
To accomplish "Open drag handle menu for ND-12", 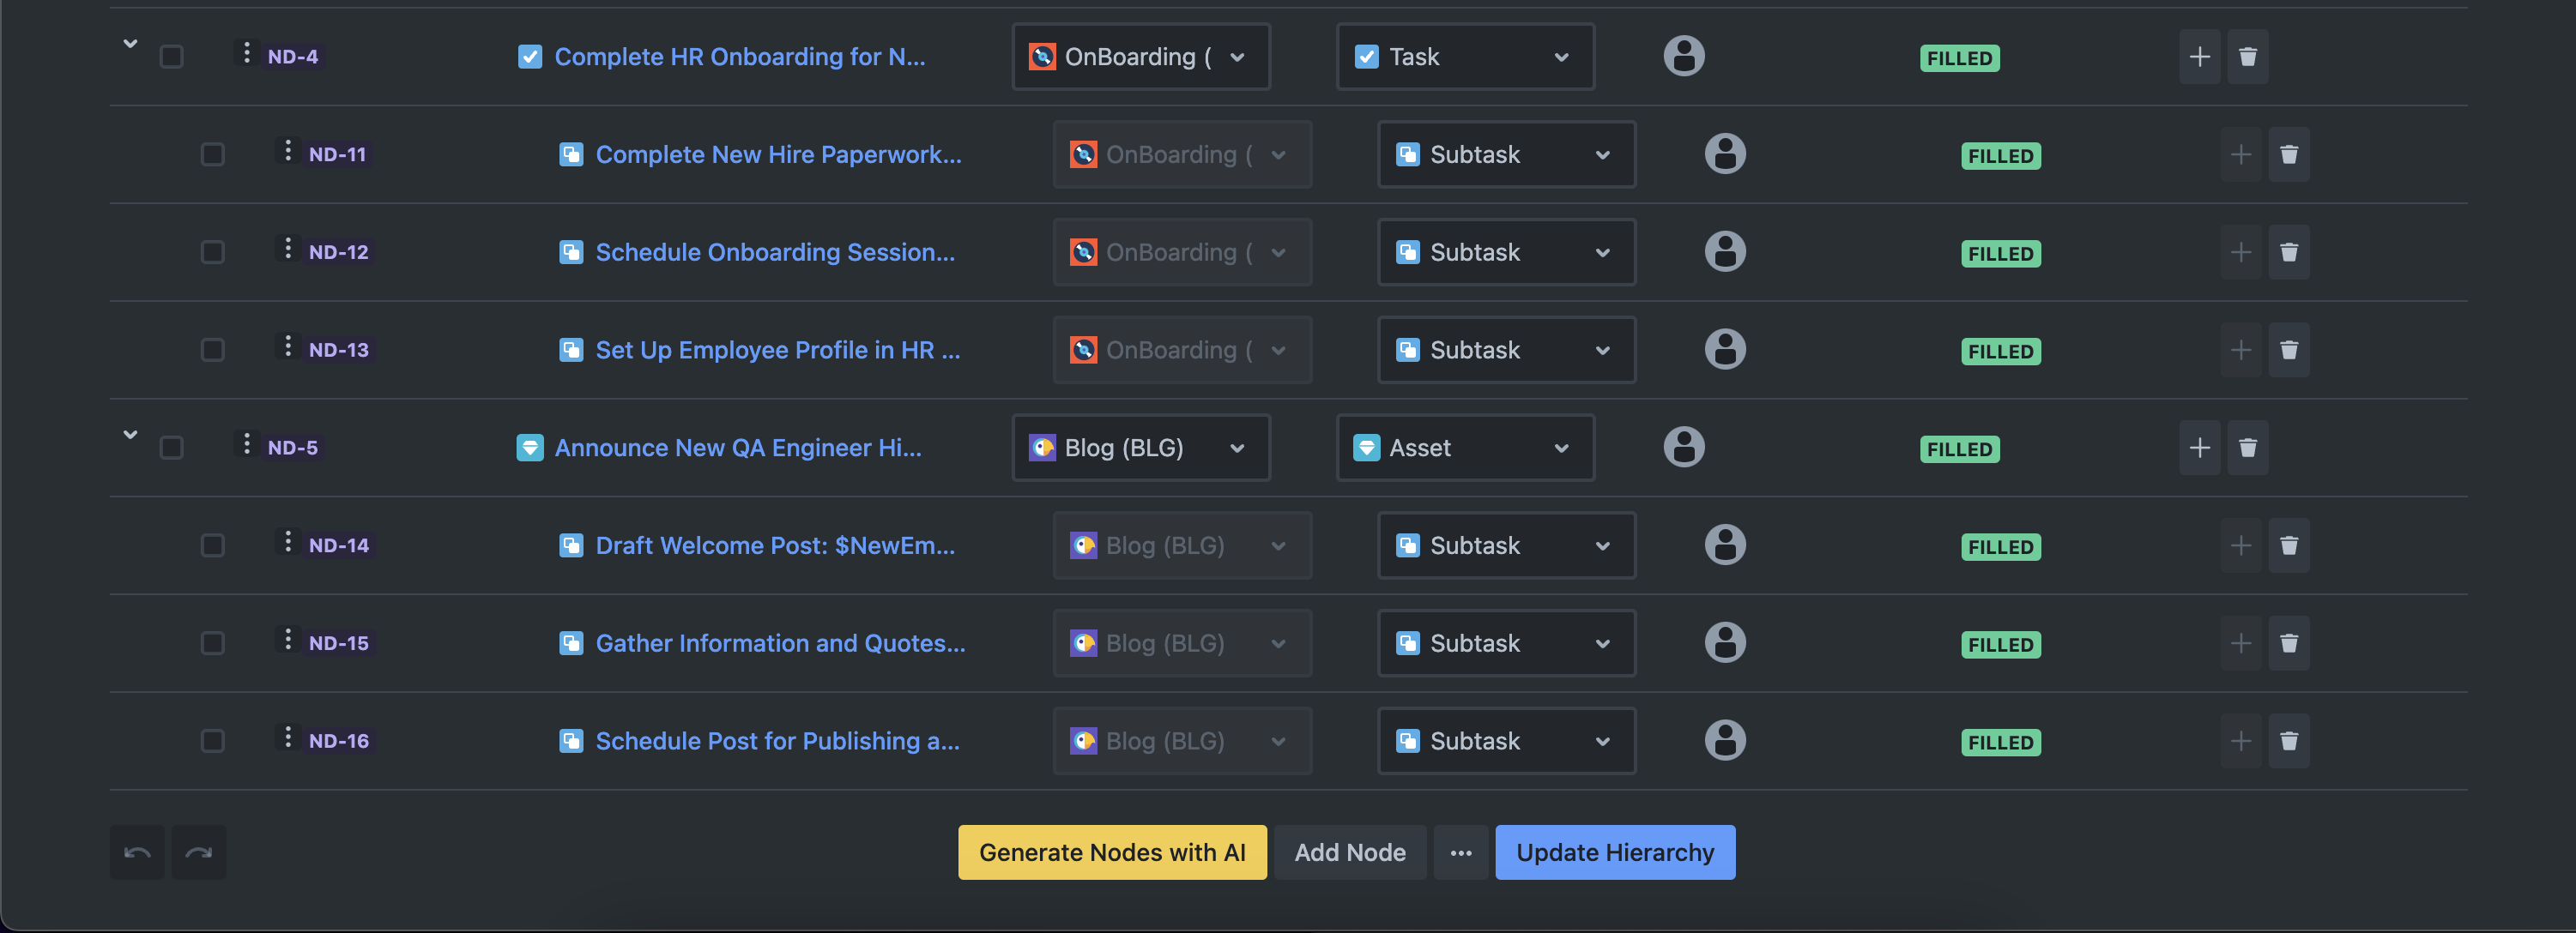I will pyautogui.click(x=288, y=249).
